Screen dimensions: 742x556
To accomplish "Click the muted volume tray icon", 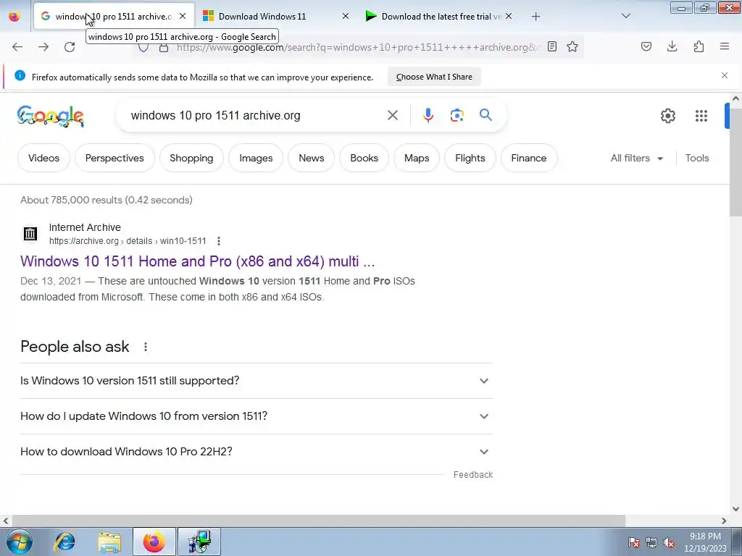I will [669, 543].
